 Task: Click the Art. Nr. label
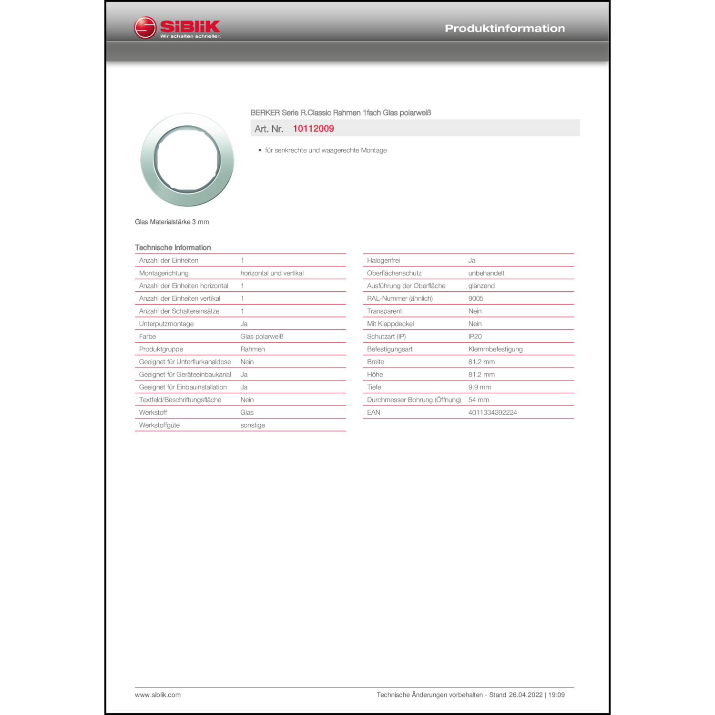[x=269, y=129]
